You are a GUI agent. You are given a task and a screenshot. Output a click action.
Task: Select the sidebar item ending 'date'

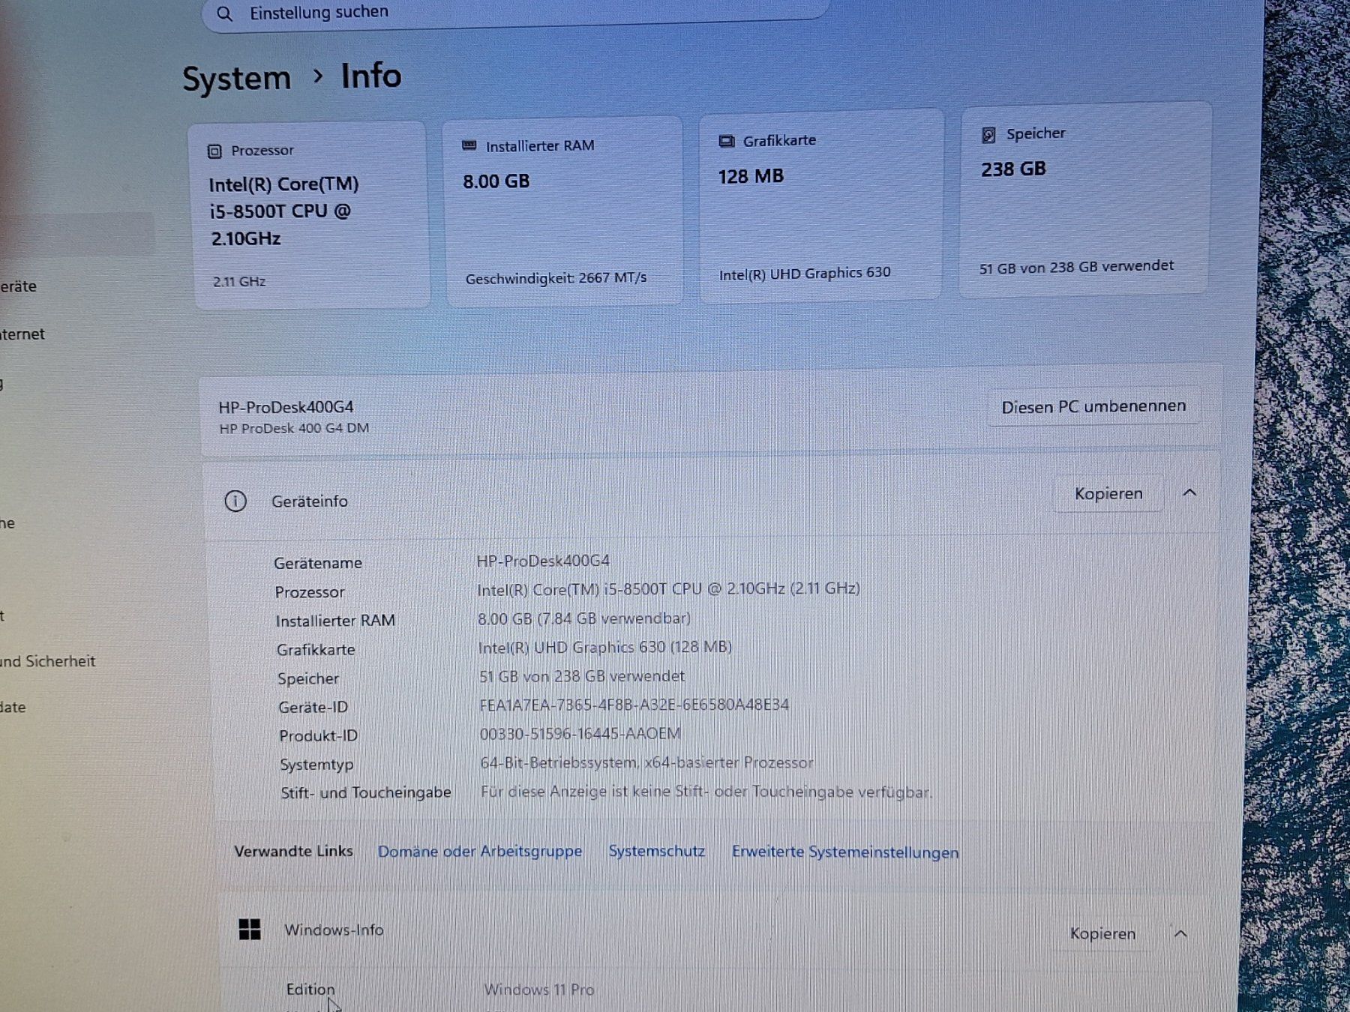click(13, 707)
